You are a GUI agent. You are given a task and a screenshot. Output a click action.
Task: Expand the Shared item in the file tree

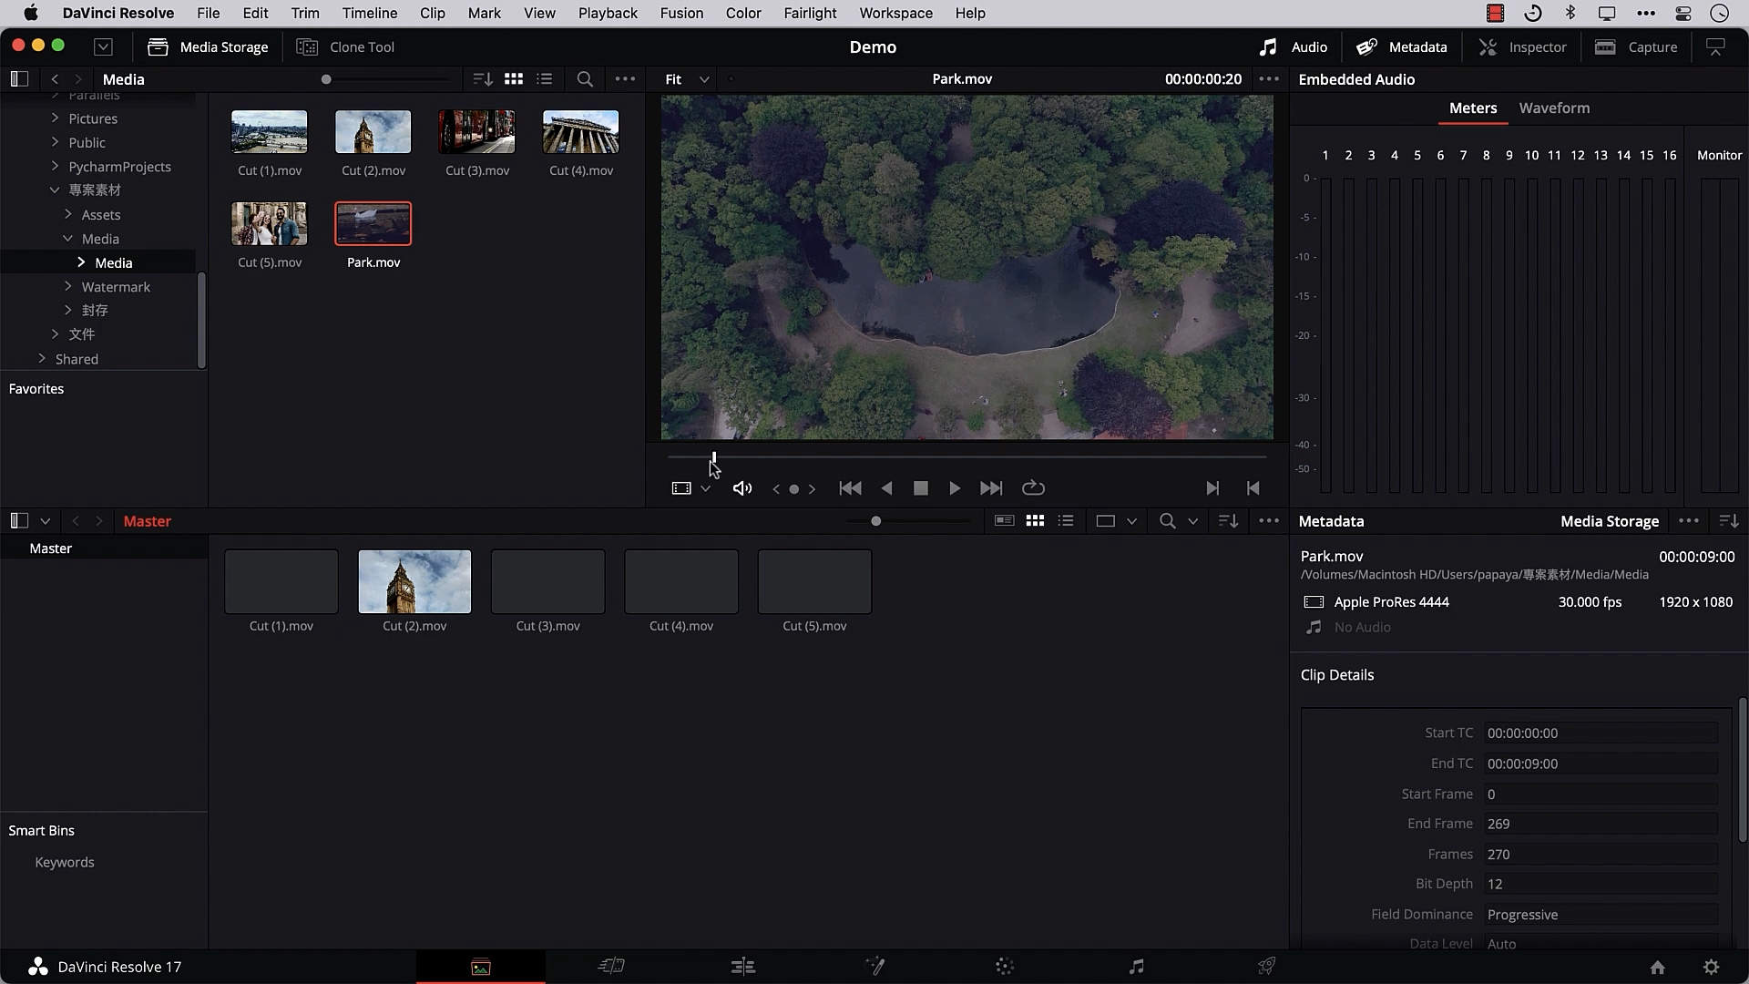(x=40, y=358)
